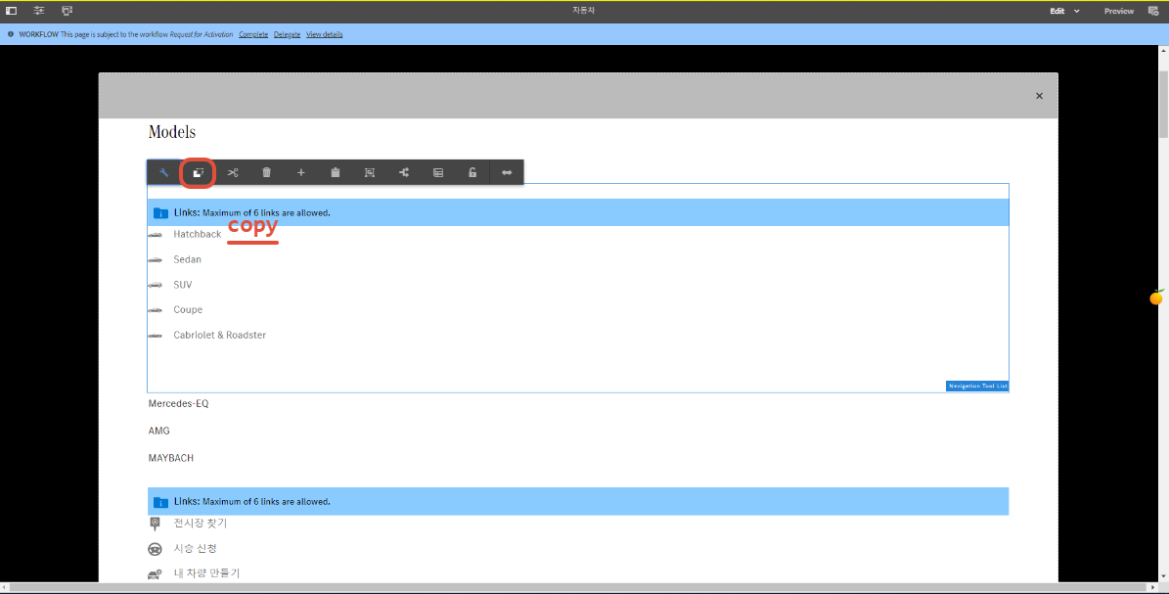
Task: Close the Models overlay with X
Action: coord(1039,96)
